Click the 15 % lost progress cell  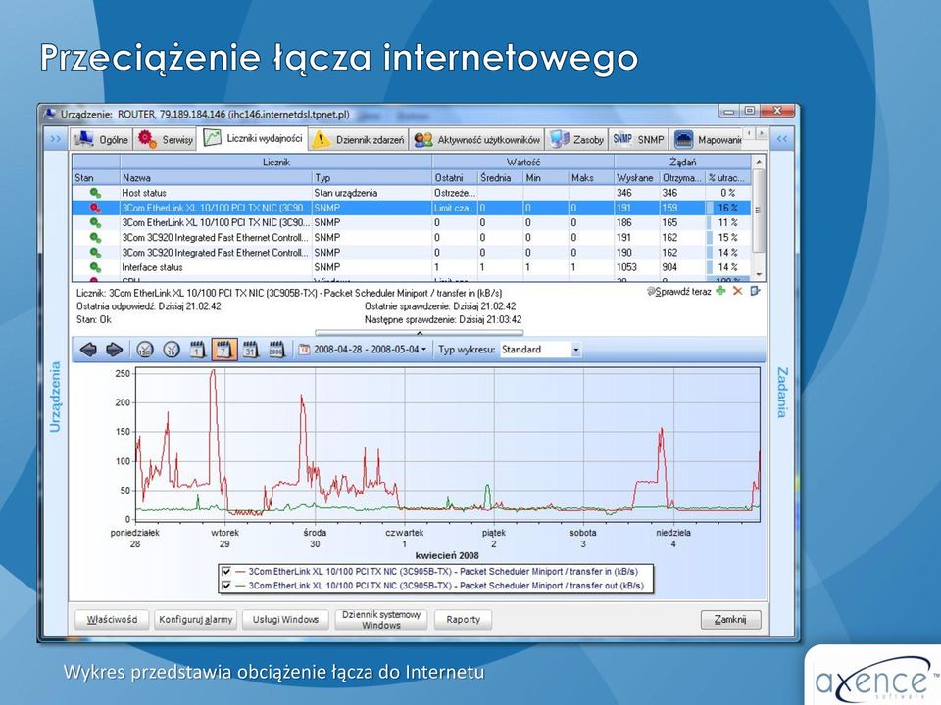(x=728, y=237)
